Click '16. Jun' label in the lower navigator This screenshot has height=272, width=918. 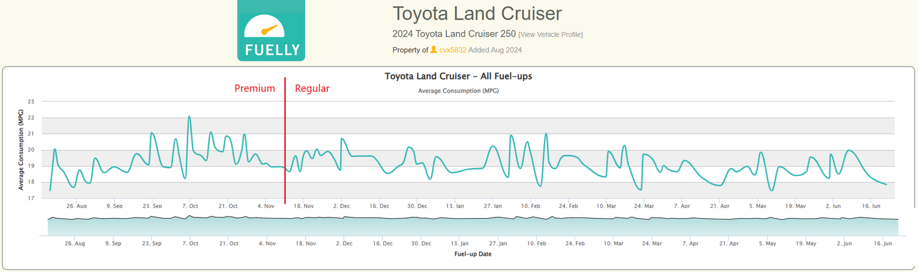click(x=882, y=243)
